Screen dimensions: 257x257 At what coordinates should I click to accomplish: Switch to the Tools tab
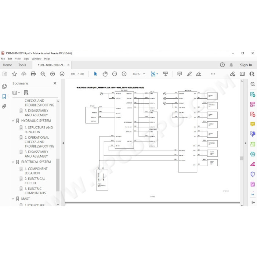(x=22, y=65)
